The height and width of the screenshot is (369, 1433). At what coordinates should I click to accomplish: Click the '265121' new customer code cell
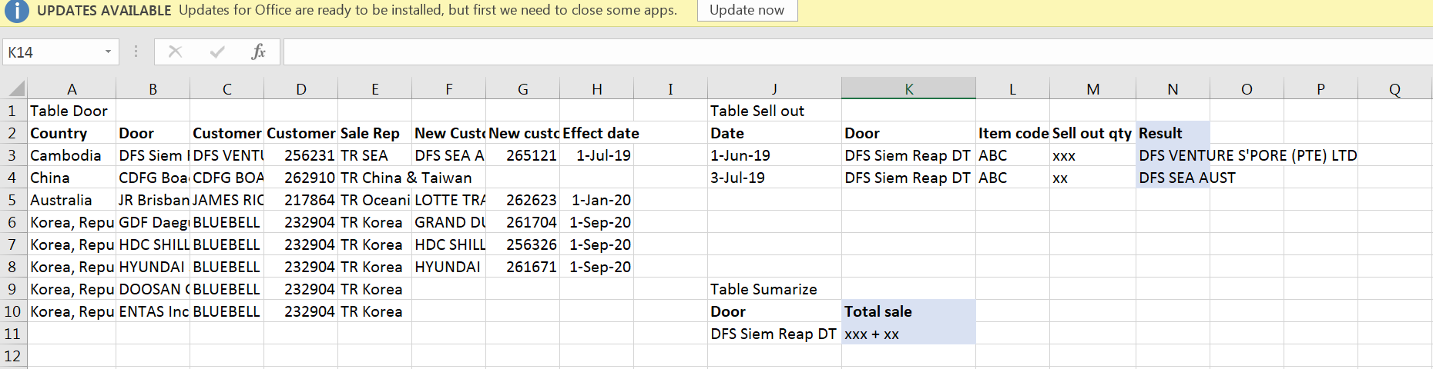point(522,155)
